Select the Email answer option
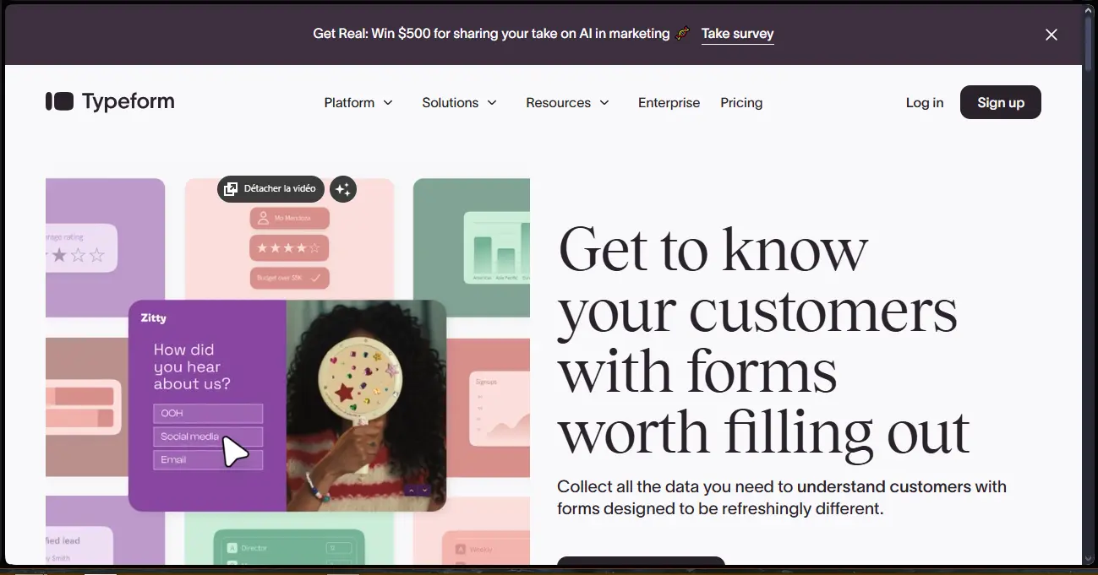 [x=208, y=459]
